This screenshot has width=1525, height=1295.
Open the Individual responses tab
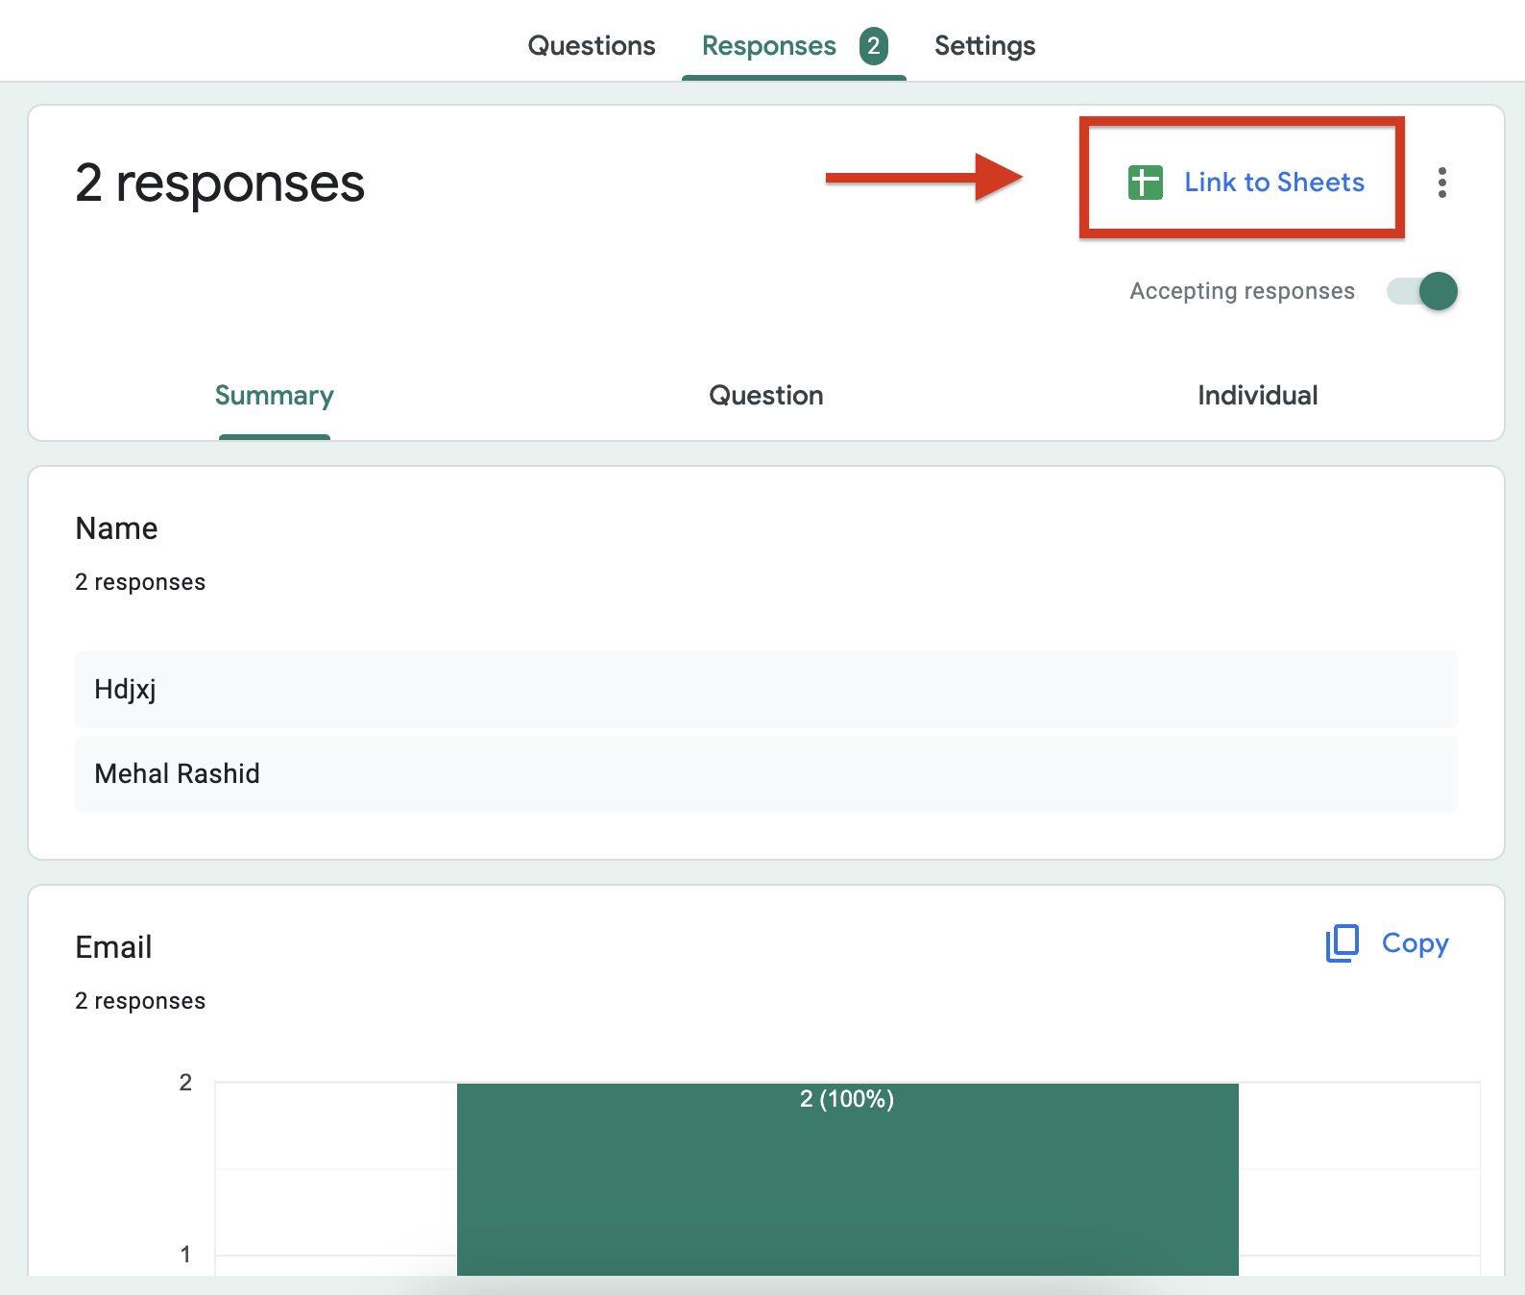pos(1257,396)
